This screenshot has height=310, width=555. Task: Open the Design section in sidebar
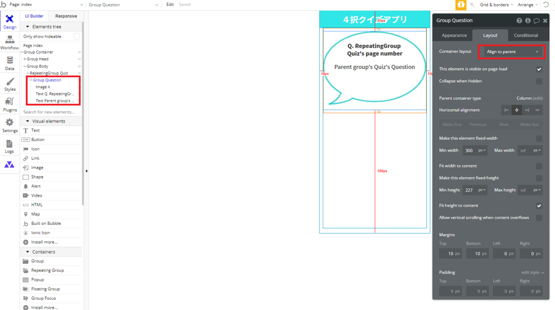10,22
